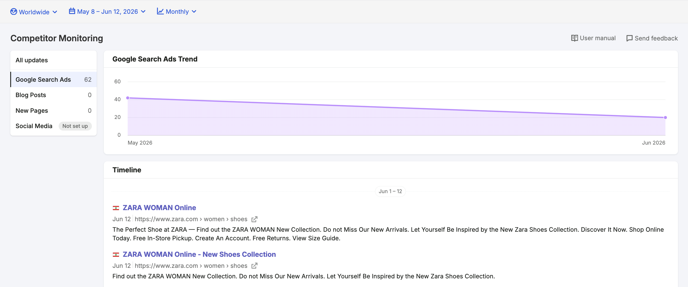This screenshot has width=688, height=287.
Task: Click the Worldwide label text
Action: pyautogui.click(x=34, y=12)
